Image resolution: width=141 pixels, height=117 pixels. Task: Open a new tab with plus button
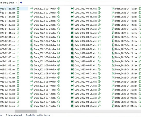coord(21,3)
